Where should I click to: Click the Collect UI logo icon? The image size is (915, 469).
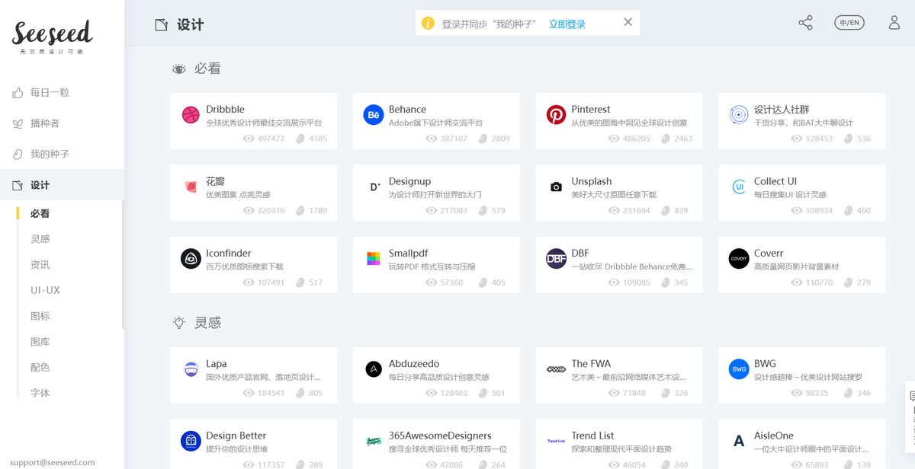(x=739, y=187)
